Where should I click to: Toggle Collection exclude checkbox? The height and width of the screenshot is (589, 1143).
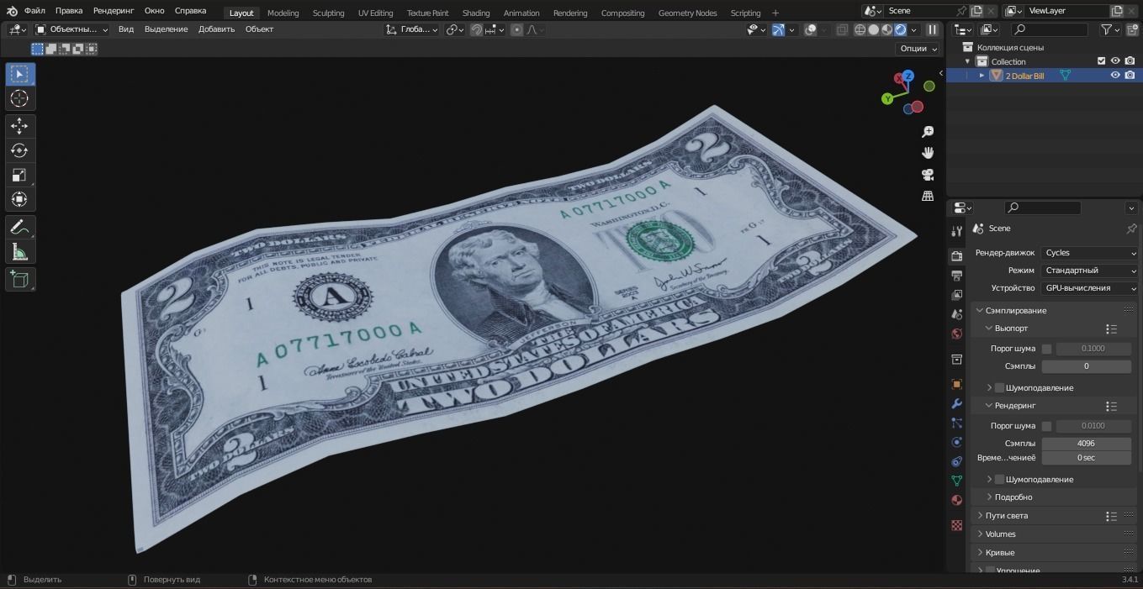(1101, 61)
